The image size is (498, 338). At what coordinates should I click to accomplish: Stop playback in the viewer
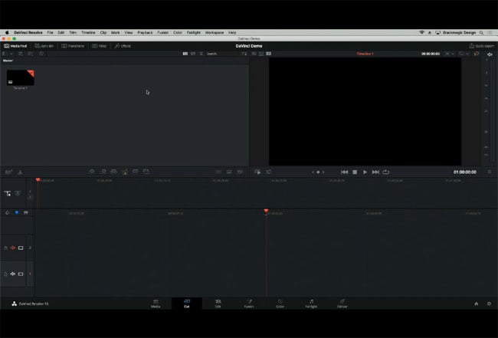355,172
